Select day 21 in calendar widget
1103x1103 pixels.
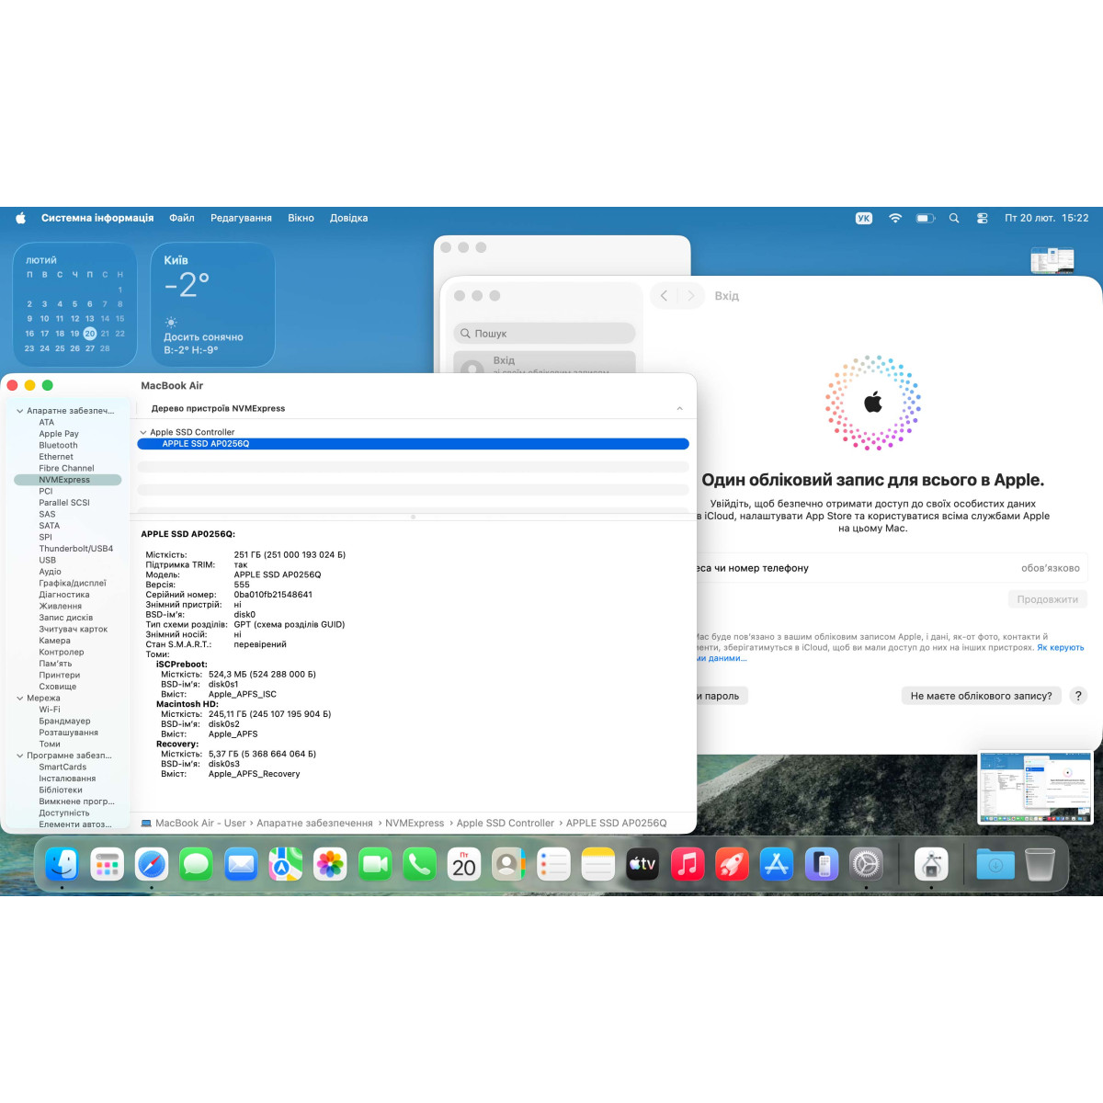point(105,334)
